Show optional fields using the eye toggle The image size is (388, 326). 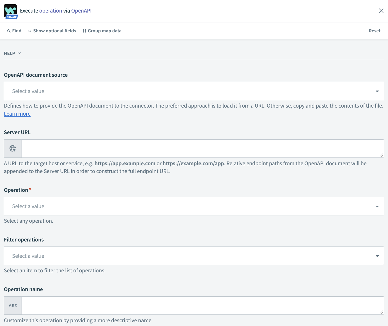click(30, 31)
